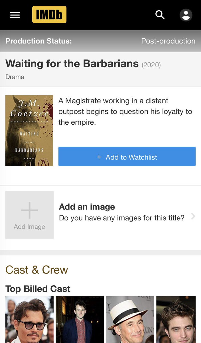
Task: Open first cast photo with sunglasses
Action: (29, 320)
